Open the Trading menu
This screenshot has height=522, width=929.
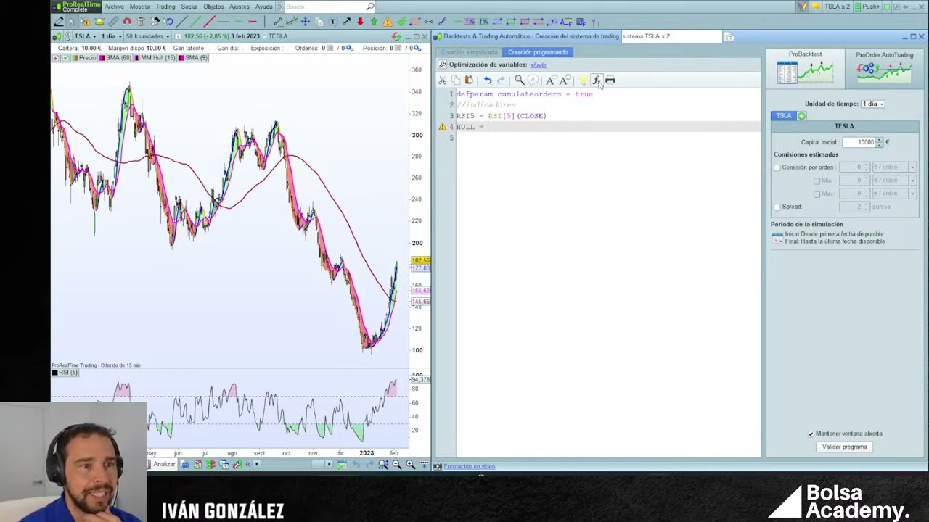point(165,7)
